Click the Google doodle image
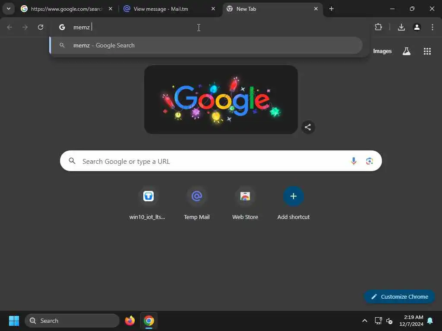 [221, 100]
